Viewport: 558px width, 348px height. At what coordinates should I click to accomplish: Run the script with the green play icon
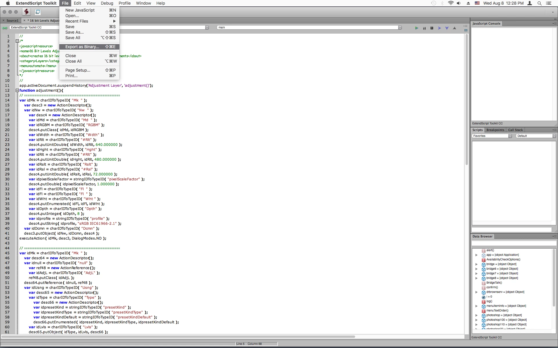point(416,28)
